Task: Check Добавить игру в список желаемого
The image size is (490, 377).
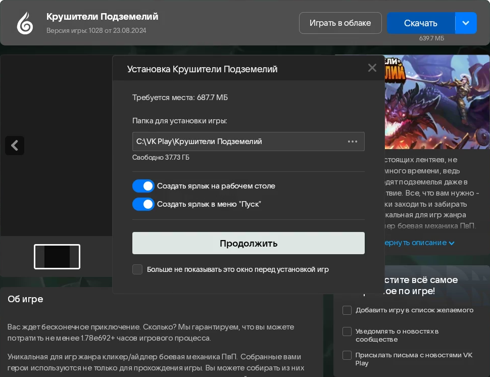Action: (x=347, y=310)
